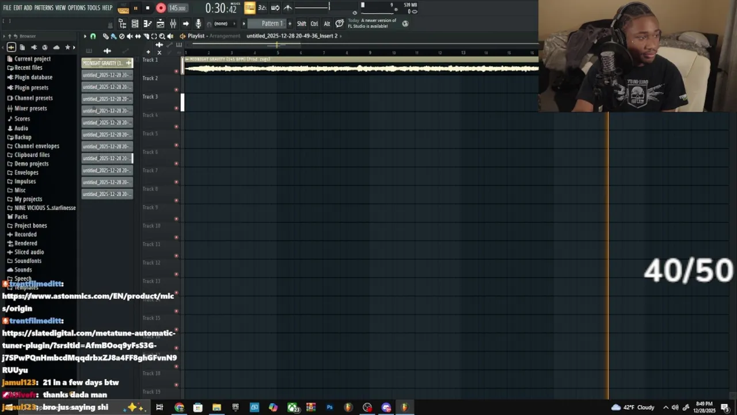Open the Sliced audio browser folder
Image resolution: width=737 pixels, height=415 pixels.
[x=25, y=252]
